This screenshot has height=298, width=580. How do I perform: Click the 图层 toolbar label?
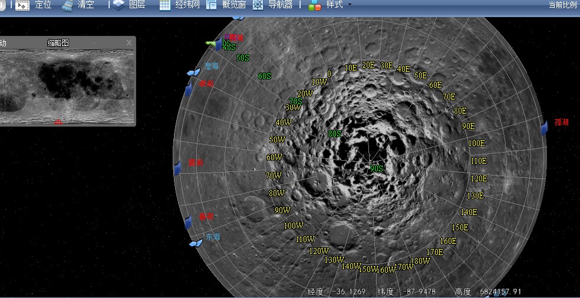pyautogui.click(x=137, y=5)
